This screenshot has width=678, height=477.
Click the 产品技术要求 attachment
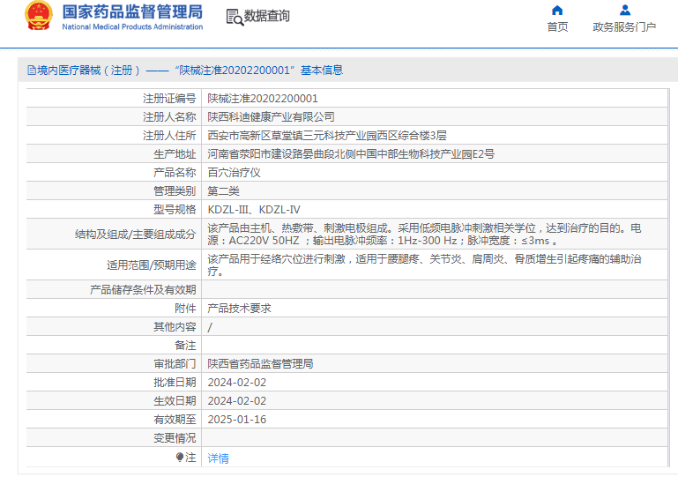[x=239, y=309]
